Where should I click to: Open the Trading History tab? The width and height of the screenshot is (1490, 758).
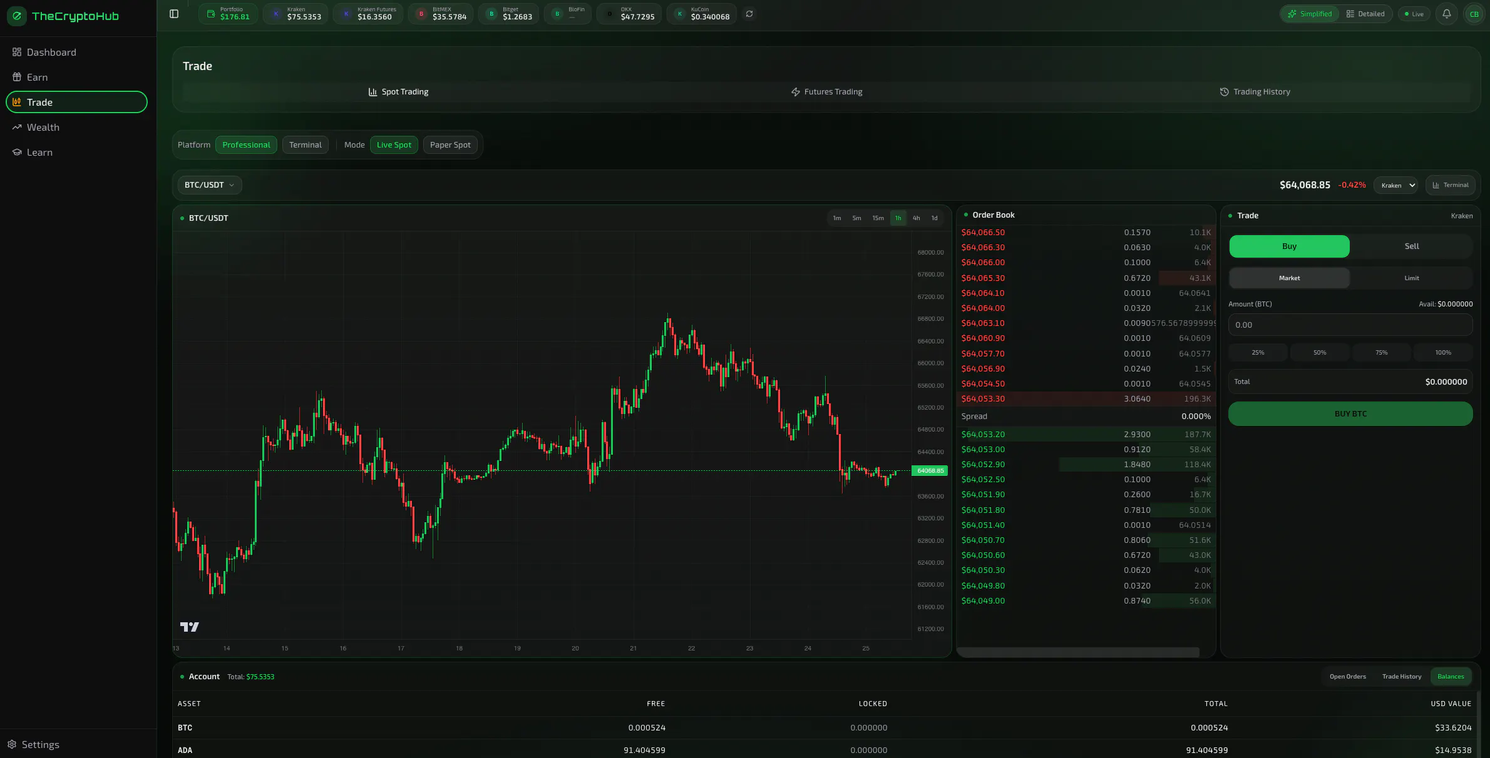coord(1255,92)
